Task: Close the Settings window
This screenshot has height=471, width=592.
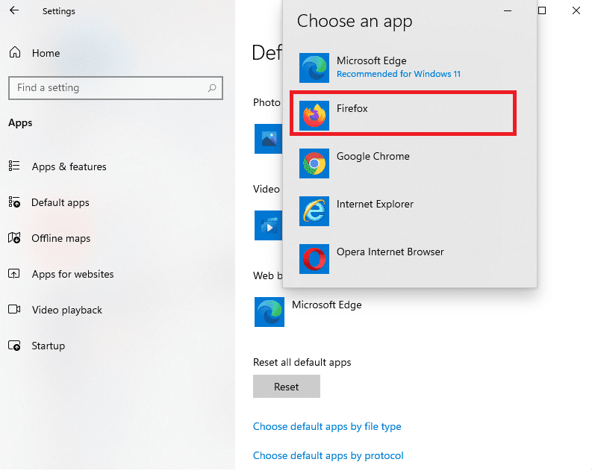Action: [x=576, y=10]
